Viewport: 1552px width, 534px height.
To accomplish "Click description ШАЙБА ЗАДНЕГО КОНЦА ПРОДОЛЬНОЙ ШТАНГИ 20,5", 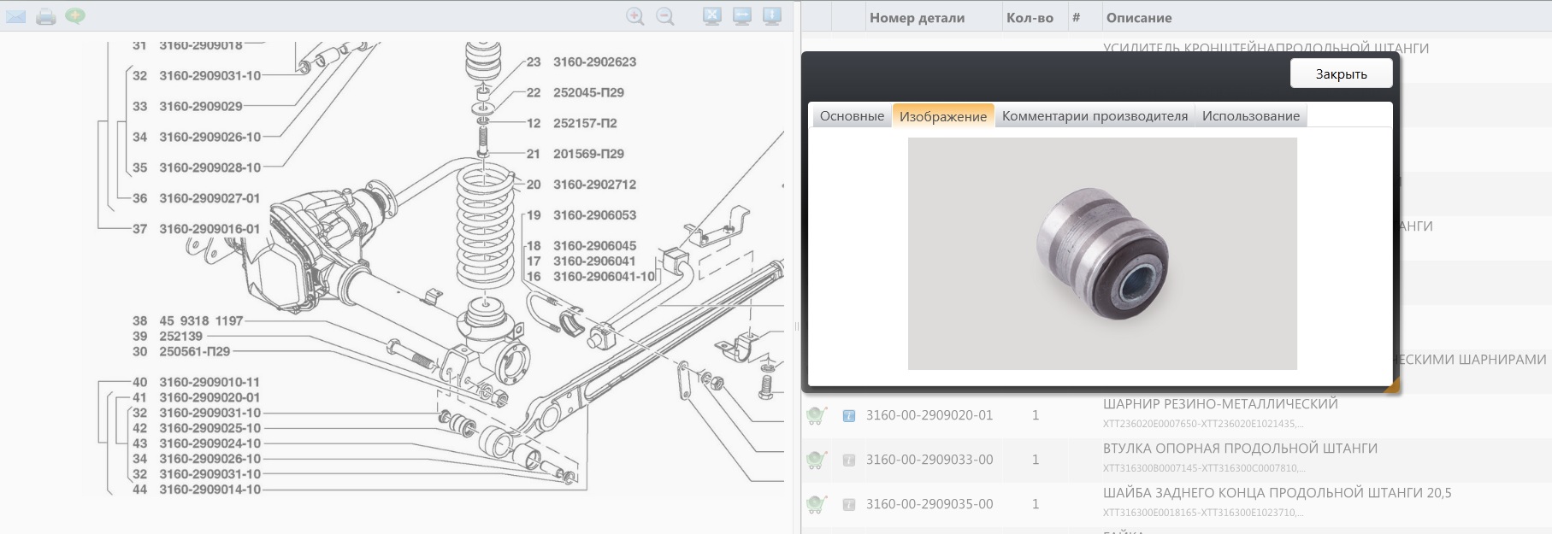I will [x=1277, y=493].
